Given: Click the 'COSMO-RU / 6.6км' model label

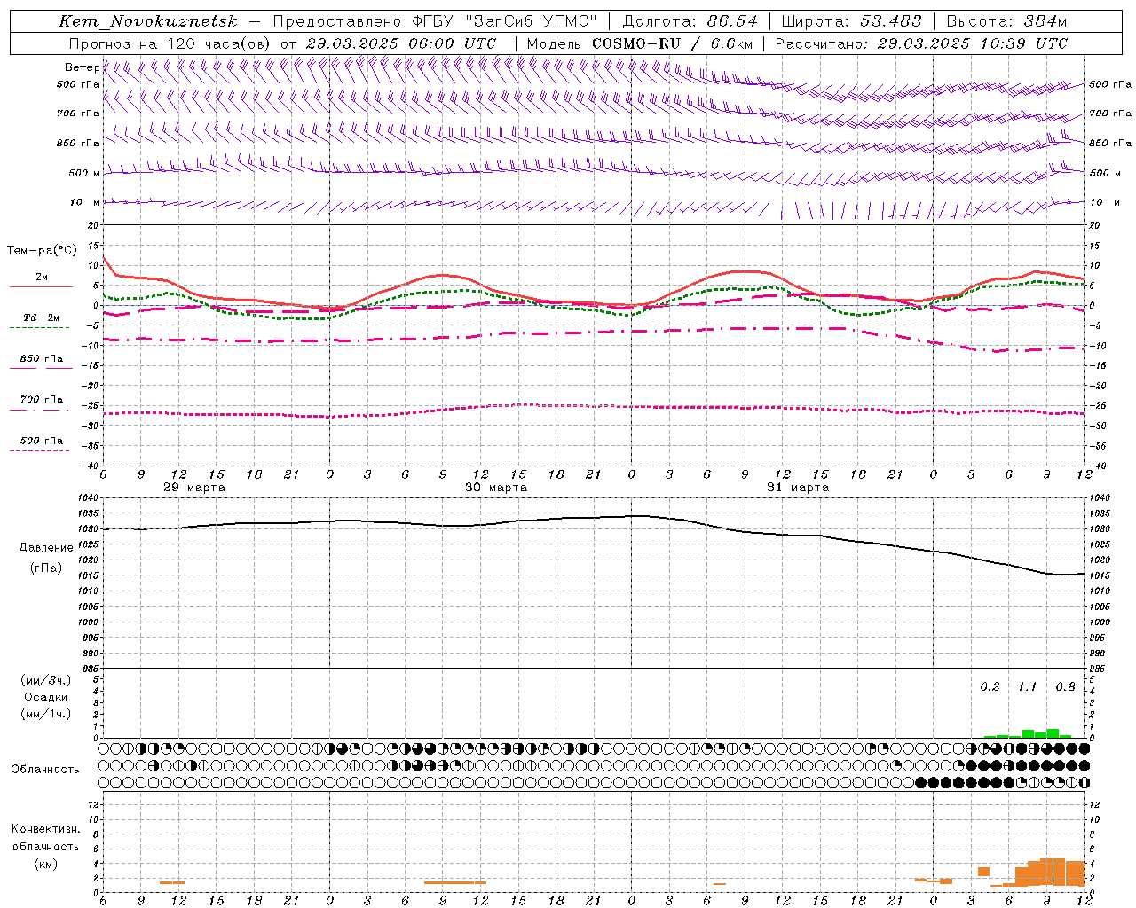Looking at the screenshot, I should click(x=672, y=43).
